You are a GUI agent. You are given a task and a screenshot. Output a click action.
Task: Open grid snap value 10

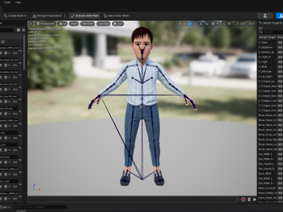point(218,24)
